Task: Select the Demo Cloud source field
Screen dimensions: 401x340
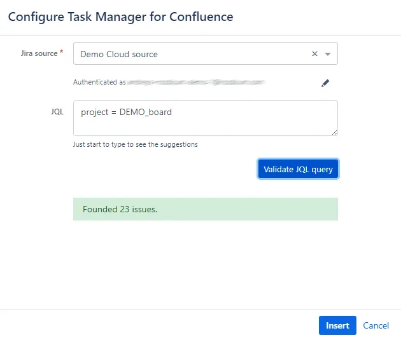Action: [x=206, y=53]
